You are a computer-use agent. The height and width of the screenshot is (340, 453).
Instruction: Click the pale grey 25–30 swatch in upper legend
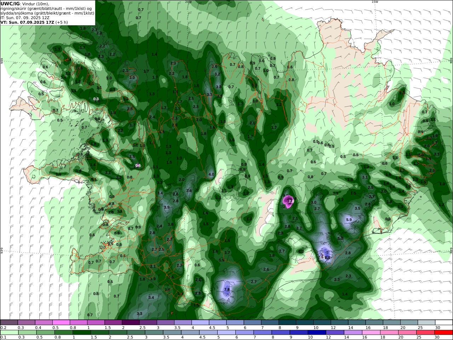tap(426, 323)
